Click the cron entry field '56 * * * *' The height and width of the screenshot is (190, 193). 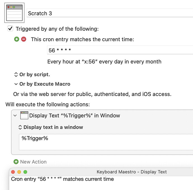(x=120, y=50)
